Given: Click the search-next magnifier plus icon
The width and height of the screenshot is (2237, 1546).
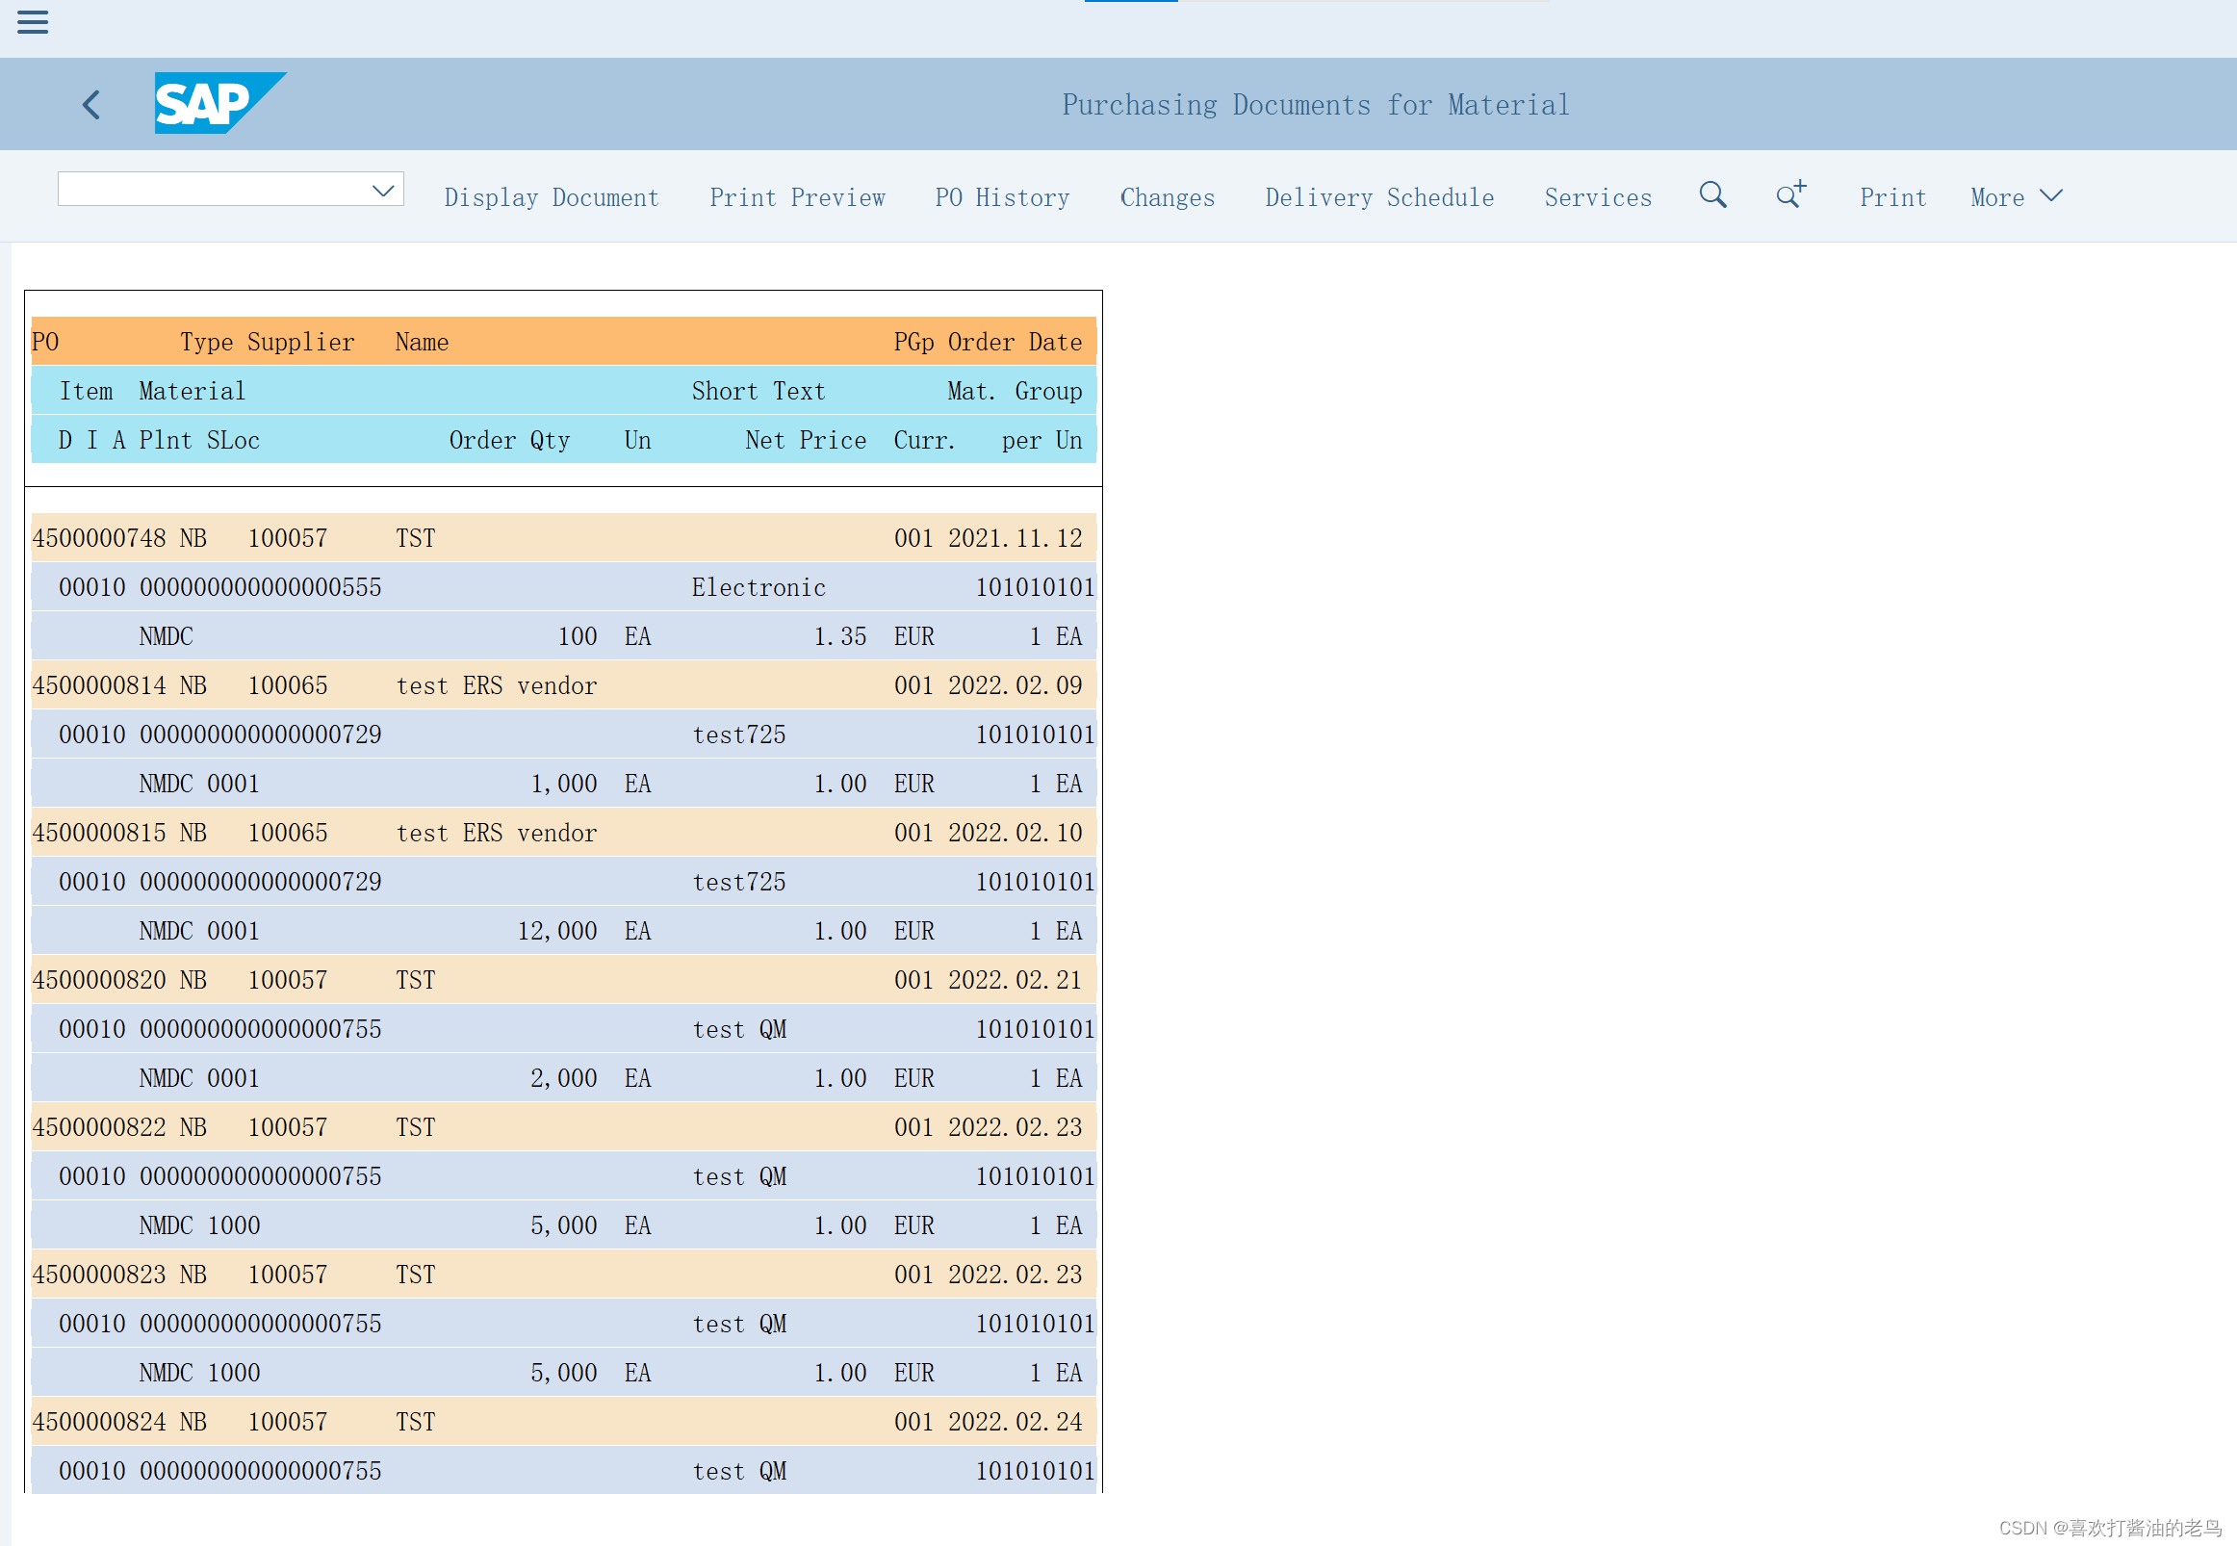Looking at the screenshot, I should [x=1790, y=195].
